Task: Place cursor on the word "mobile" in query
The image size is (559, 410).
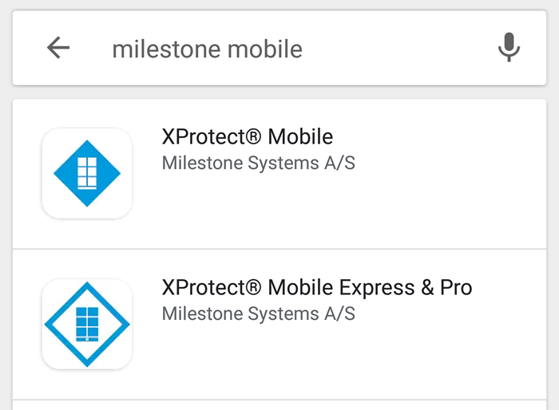Action: [265, 49]
